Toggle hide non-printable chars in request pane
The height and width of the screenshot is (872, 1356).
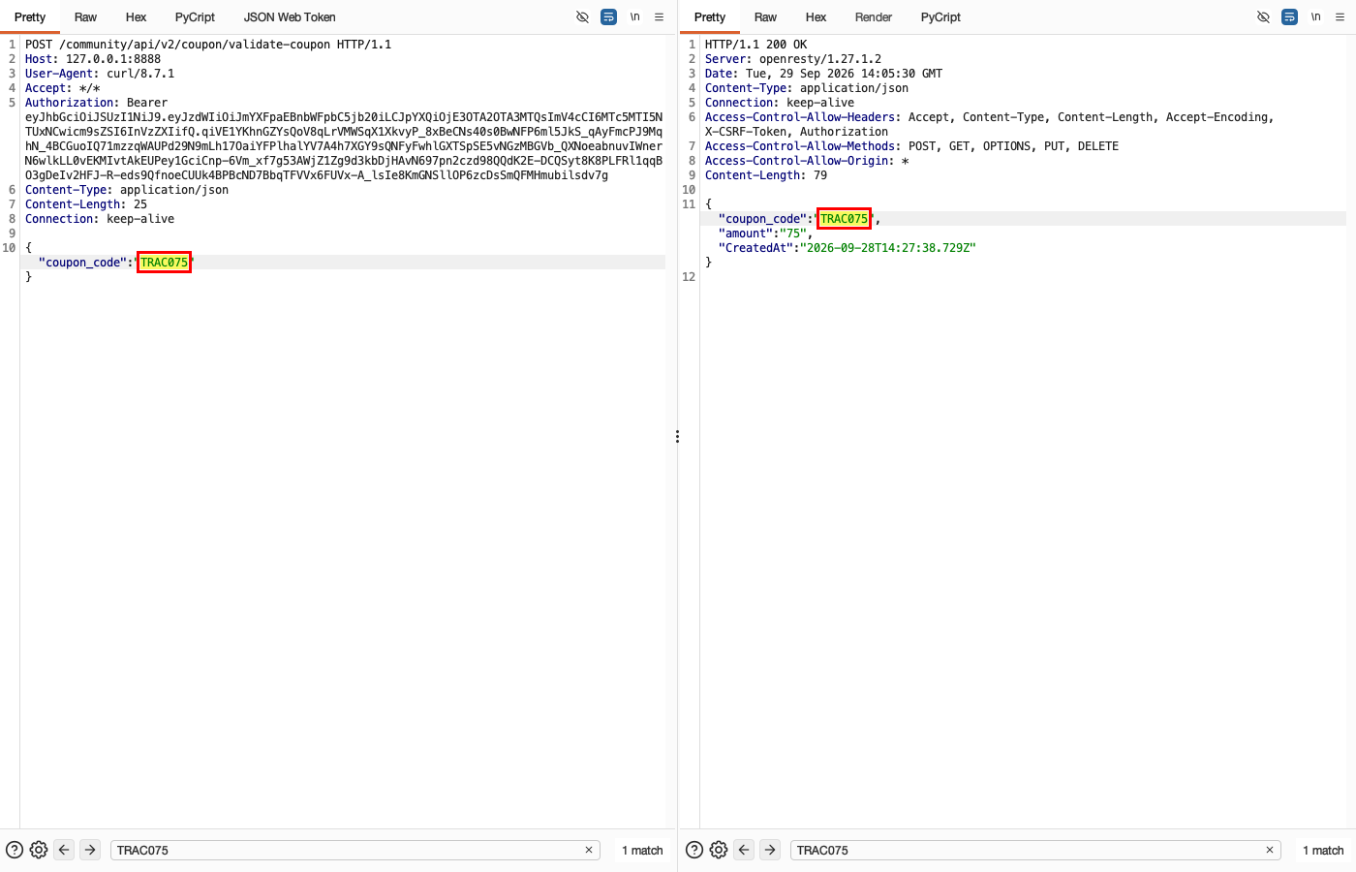[x=582, y=16]
